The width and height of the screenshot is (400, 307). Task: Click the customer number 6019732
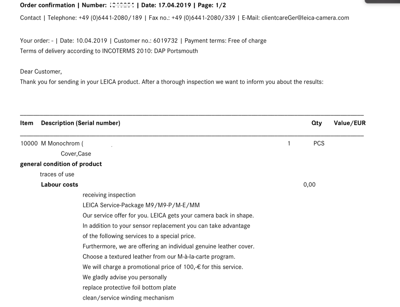[x=165, y=41]
